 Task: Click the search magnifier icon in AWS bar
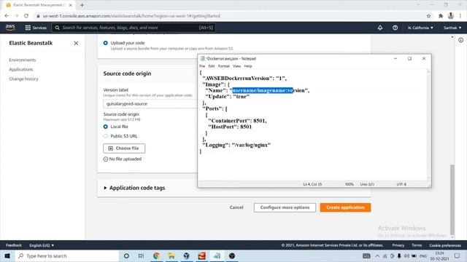57,28
